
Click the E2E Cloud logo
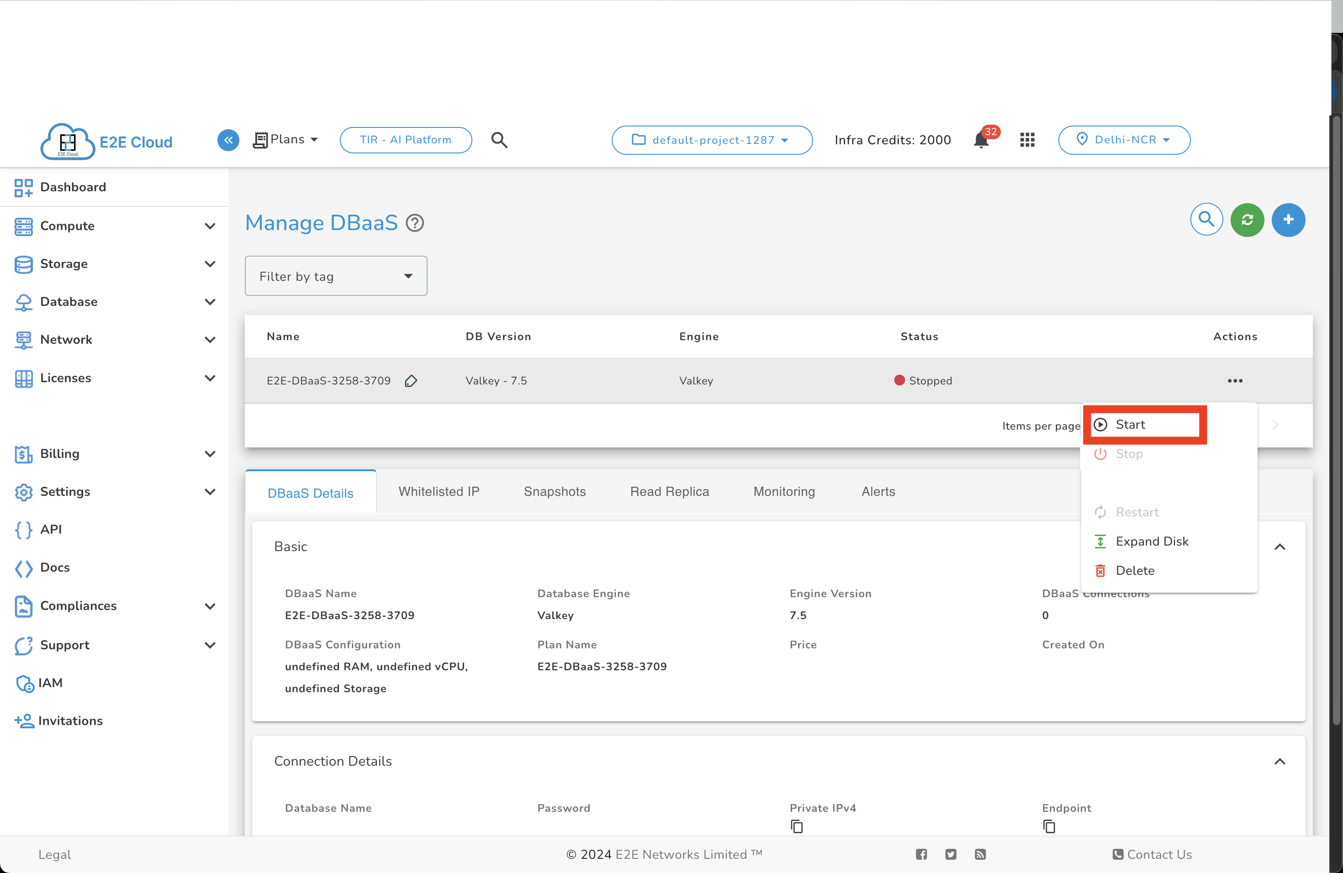point(106,141)
